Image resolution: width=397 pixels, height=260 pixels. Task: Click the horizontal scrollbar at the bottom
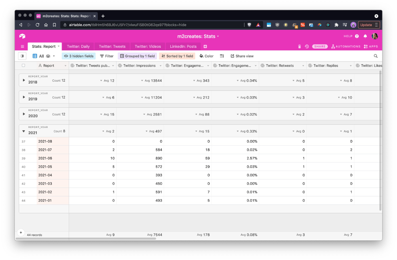tap(86, 239)
